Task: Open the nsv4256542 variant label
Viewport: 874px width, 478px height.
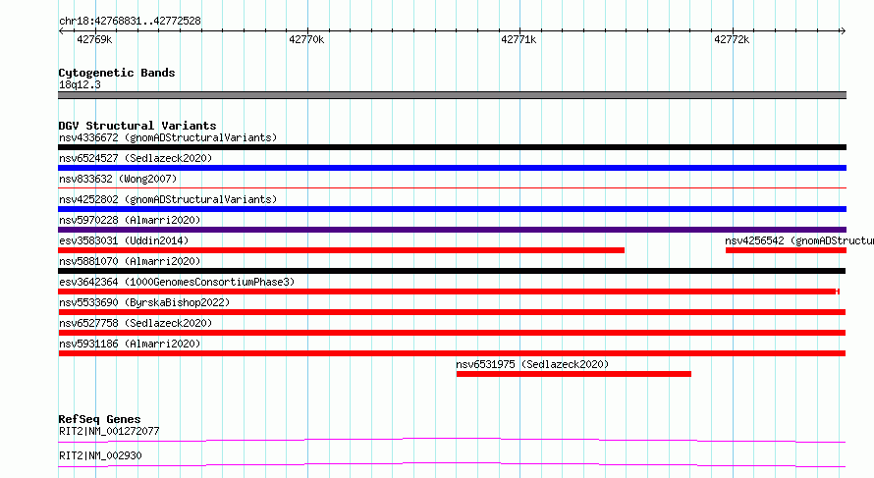Action: [x=798, y=240]
